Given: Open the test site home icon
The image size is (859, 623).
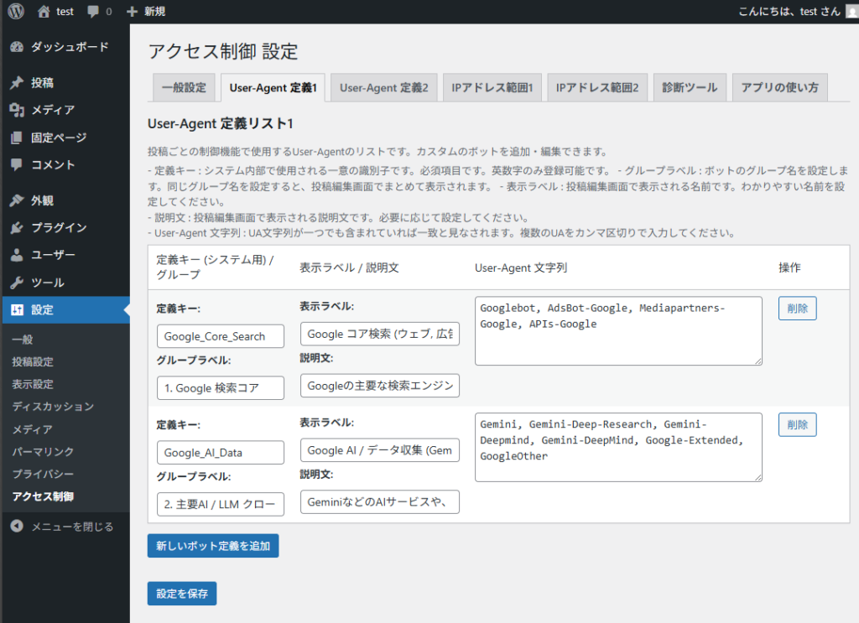Looking at the screenshot, I should [x=44, y=12].
